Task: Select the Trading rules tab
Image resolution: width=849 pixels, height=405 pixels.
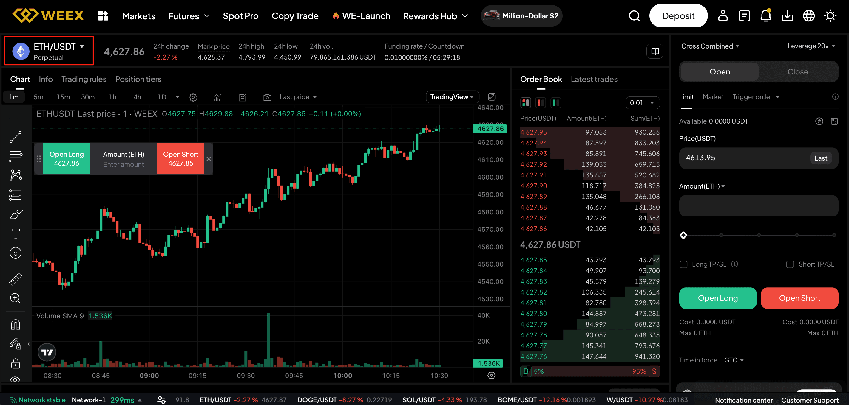Action: pos(84,79)
